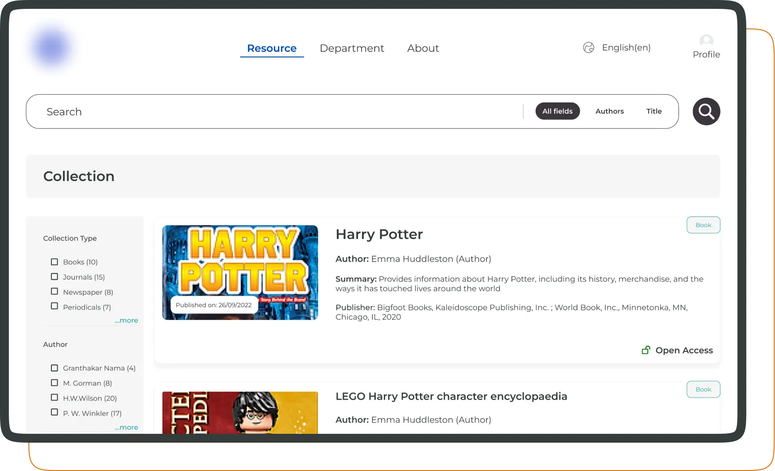Image resolution: width=775 pixels, height=471 pixels.
Task: Open the Harry Potter cover thumbnail
Action: [x=240, y=273]
